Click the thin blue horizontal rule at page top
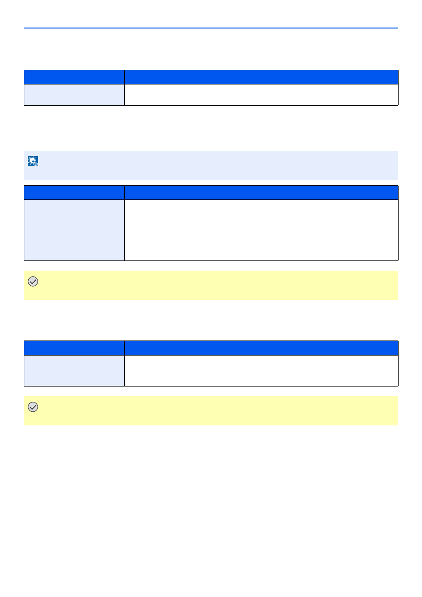422x597 pixels. (211, 28)
